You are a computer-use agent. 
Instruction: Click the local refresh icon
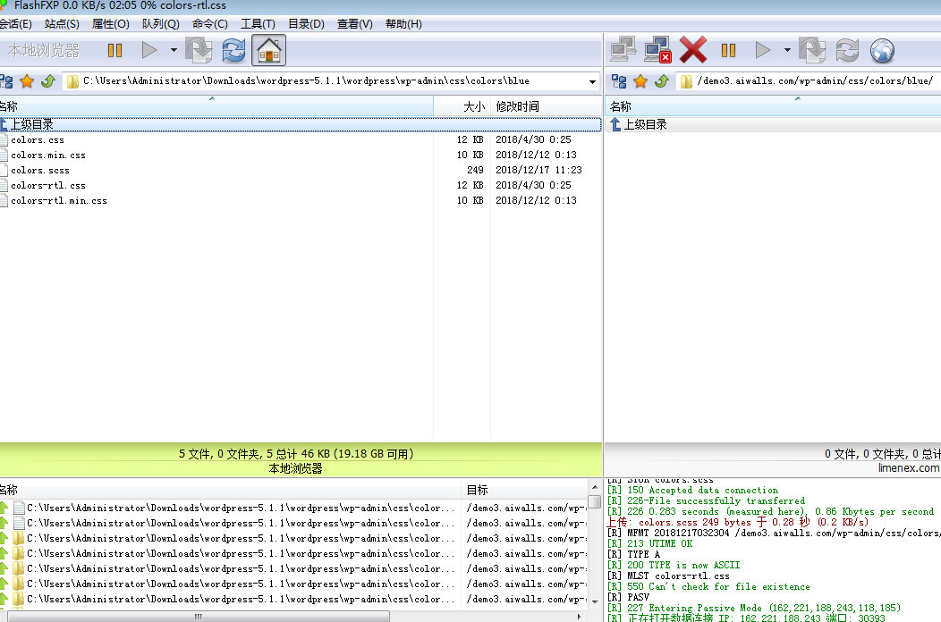coord(233,51)
